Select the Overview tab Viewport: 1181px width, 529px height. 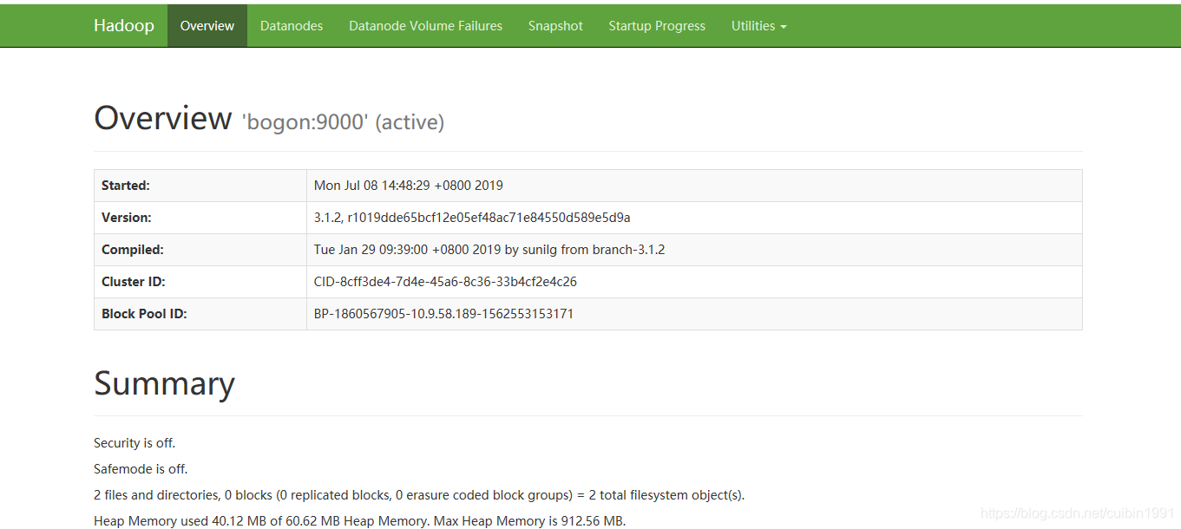point(207,26)
